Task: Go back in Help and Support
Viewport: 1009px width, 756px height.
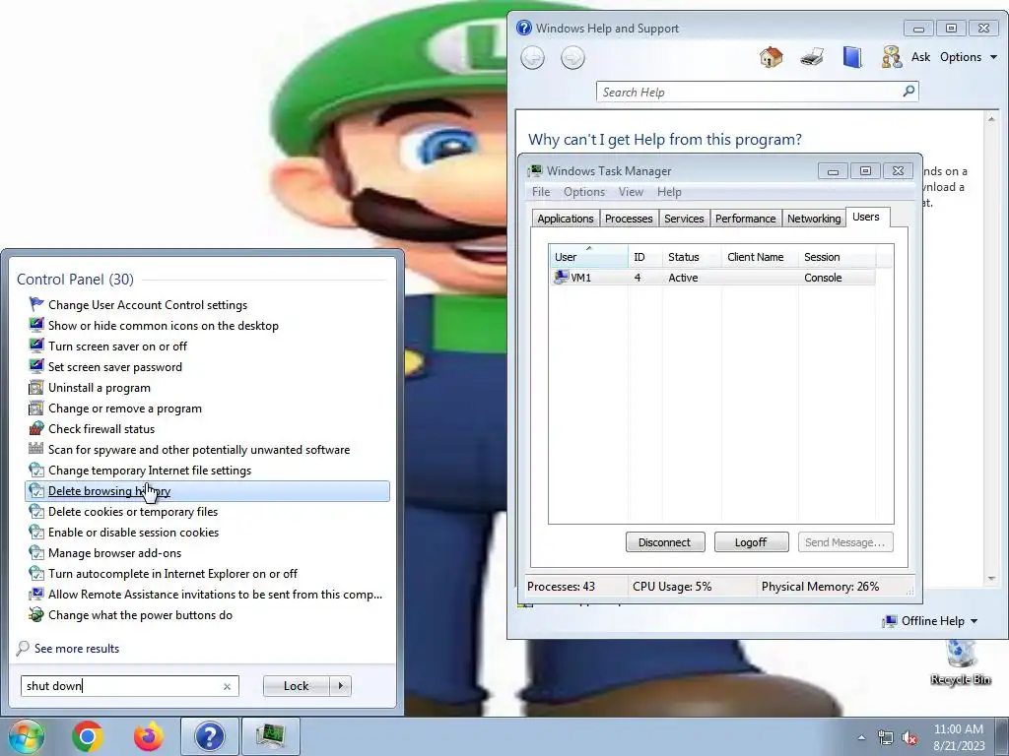Action: pyautogui.click(x=532, y=58)
